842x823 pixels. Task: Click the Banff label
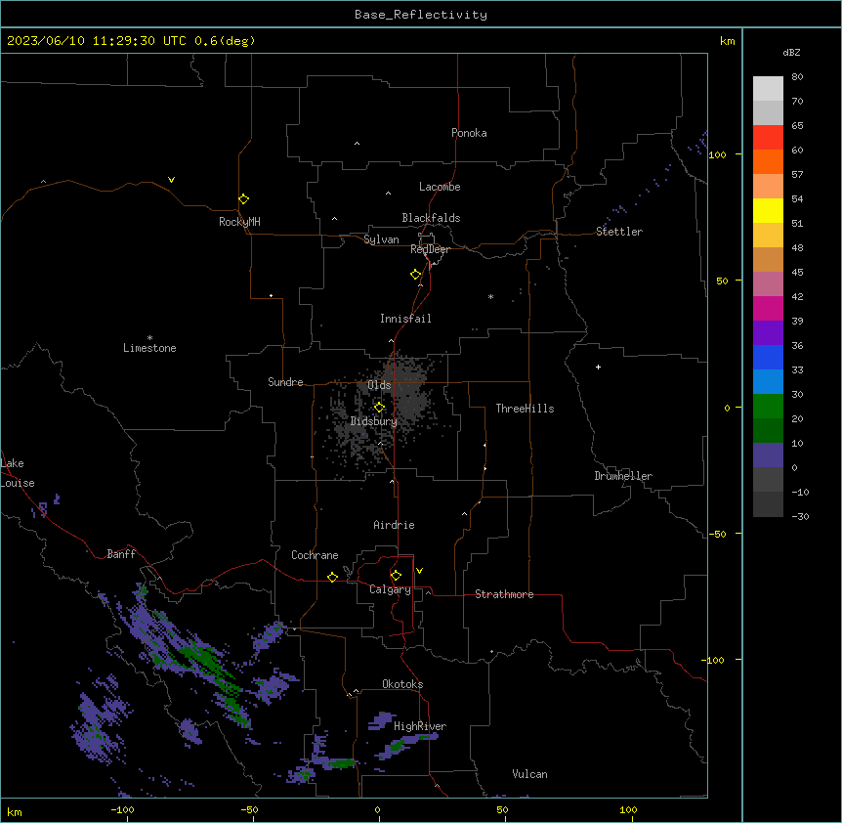pyautogui.click(x=121, y=554)
